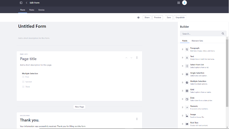Switch to the Form tab
This screenshot has height=129, width=229.
pyautogui.click(x=23, y=10)
